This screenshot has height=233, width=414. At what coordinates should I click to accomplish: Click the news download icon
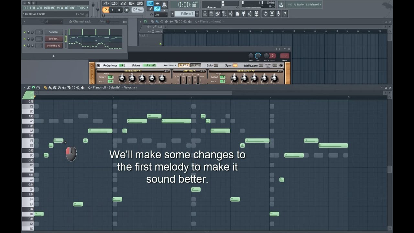click(x=281, y=5)
